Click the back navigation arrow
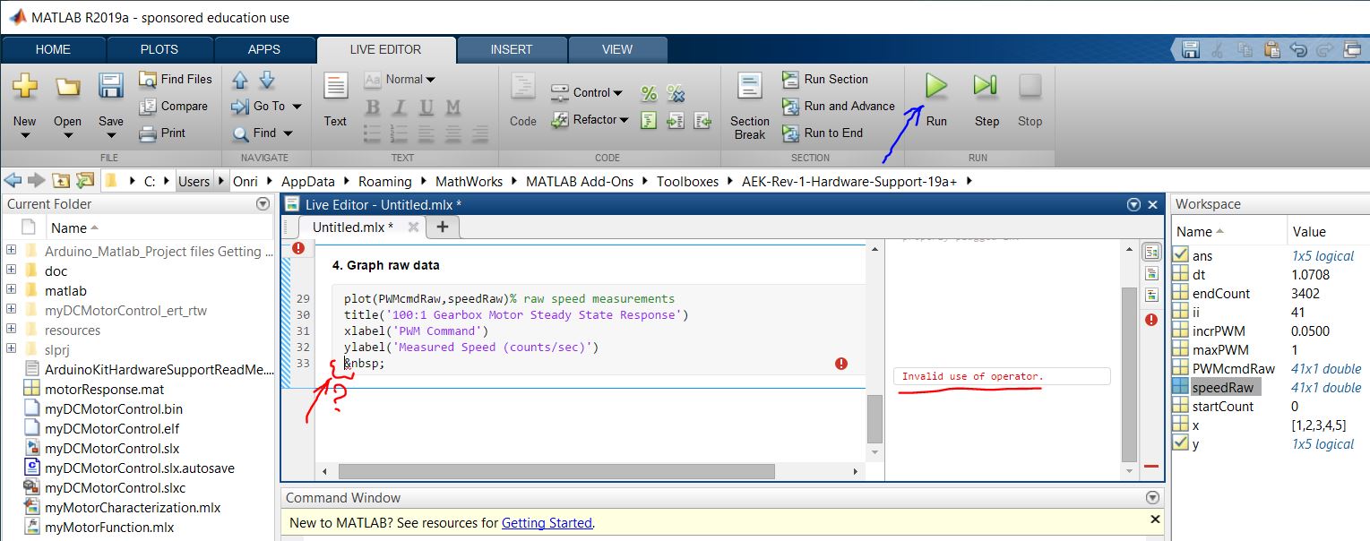Screen dimensions: 1370x541 pyautogui.click(x=13, y=181)
